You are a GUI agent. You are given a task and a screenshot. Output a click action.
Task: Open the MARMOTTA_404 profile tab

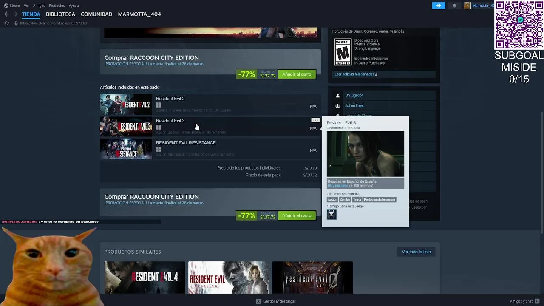coord(139,14)
